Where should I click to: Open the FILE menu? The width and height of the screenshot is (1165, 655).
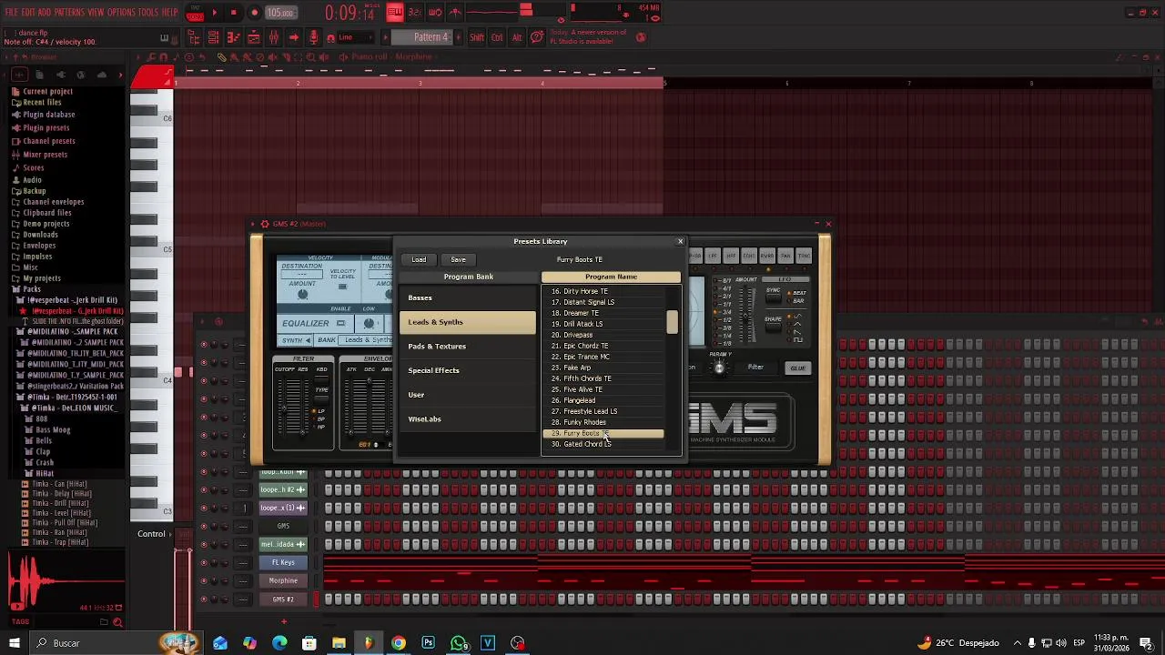coord(12,13)
